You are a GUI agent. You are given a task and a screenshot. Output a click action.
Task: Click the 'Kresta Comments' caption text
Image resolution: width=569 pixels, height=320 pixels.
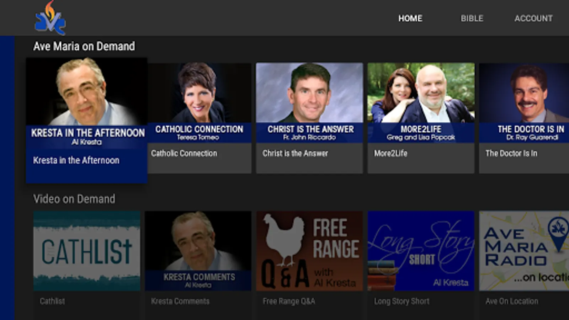pos(180,301)
